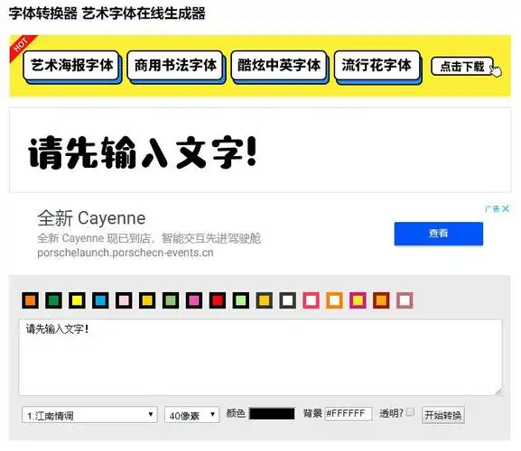521x451 pixels.
Task: Open the 流行花字体 banner button
Action: pos(377,67)
